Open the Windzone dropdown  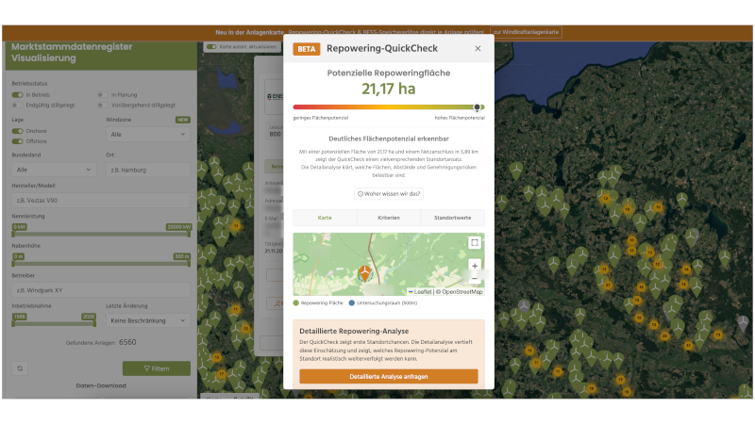(148, 135)
